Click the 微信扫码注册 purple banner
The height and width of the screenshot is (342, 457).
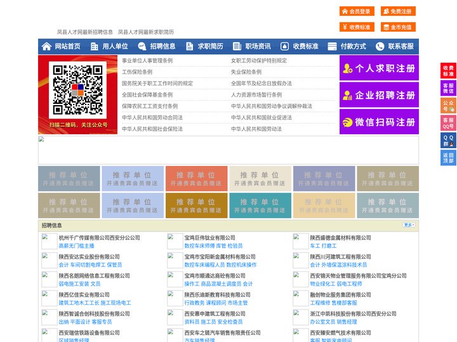pyautogui.click(x=379, y=122)
